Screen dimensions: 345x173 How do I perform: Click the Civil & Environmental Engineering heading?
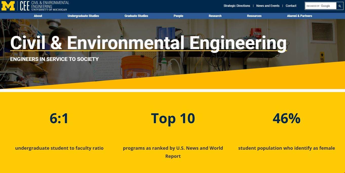[x=148, y=43]
